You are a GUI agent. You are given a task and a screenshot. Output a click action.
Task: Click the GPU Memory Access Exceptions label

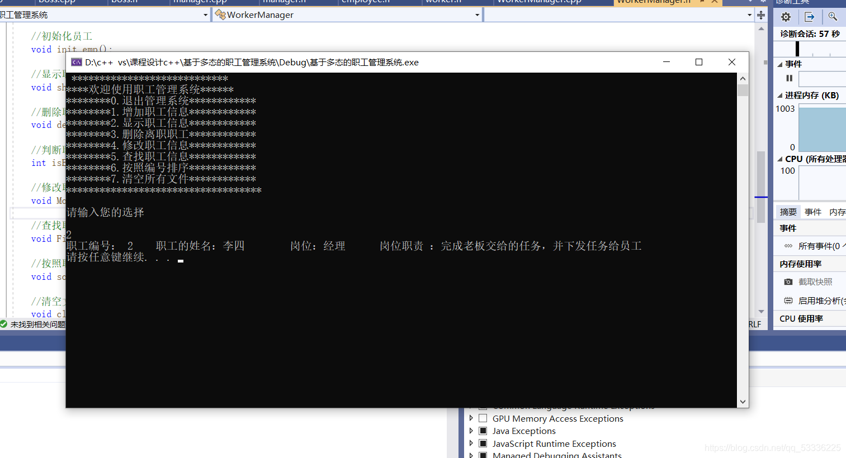click(x=557, y=418)
